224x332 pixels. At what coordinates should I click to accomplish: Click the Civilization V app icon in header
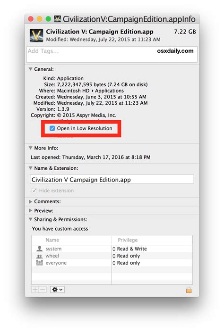pyautogui.click(x=36, y=35)
